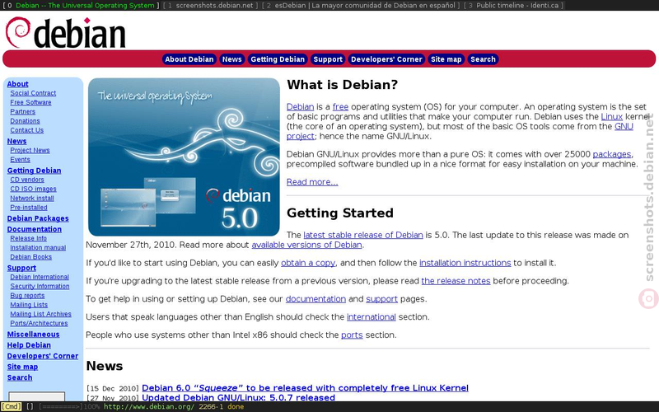
Task: Click the Read more... link
Action: pyautogui.click(x=312, y=182)
